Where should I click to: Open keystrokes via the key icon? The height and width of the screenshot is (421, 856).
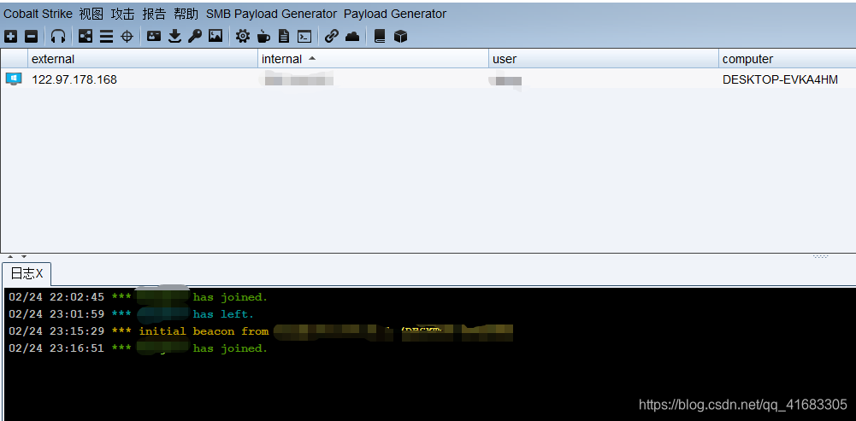195,37
